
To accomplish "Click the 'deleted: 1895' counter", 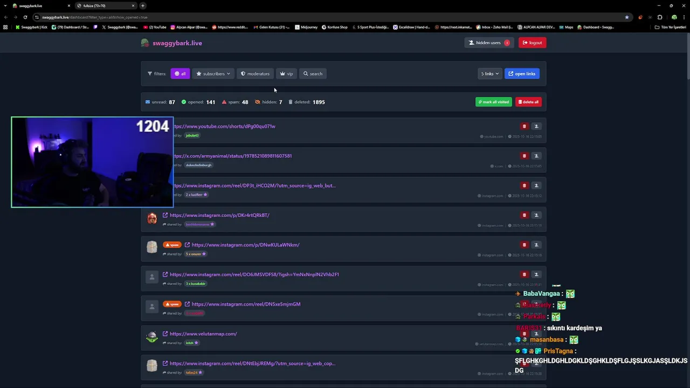I will click(x=307, y=102).
